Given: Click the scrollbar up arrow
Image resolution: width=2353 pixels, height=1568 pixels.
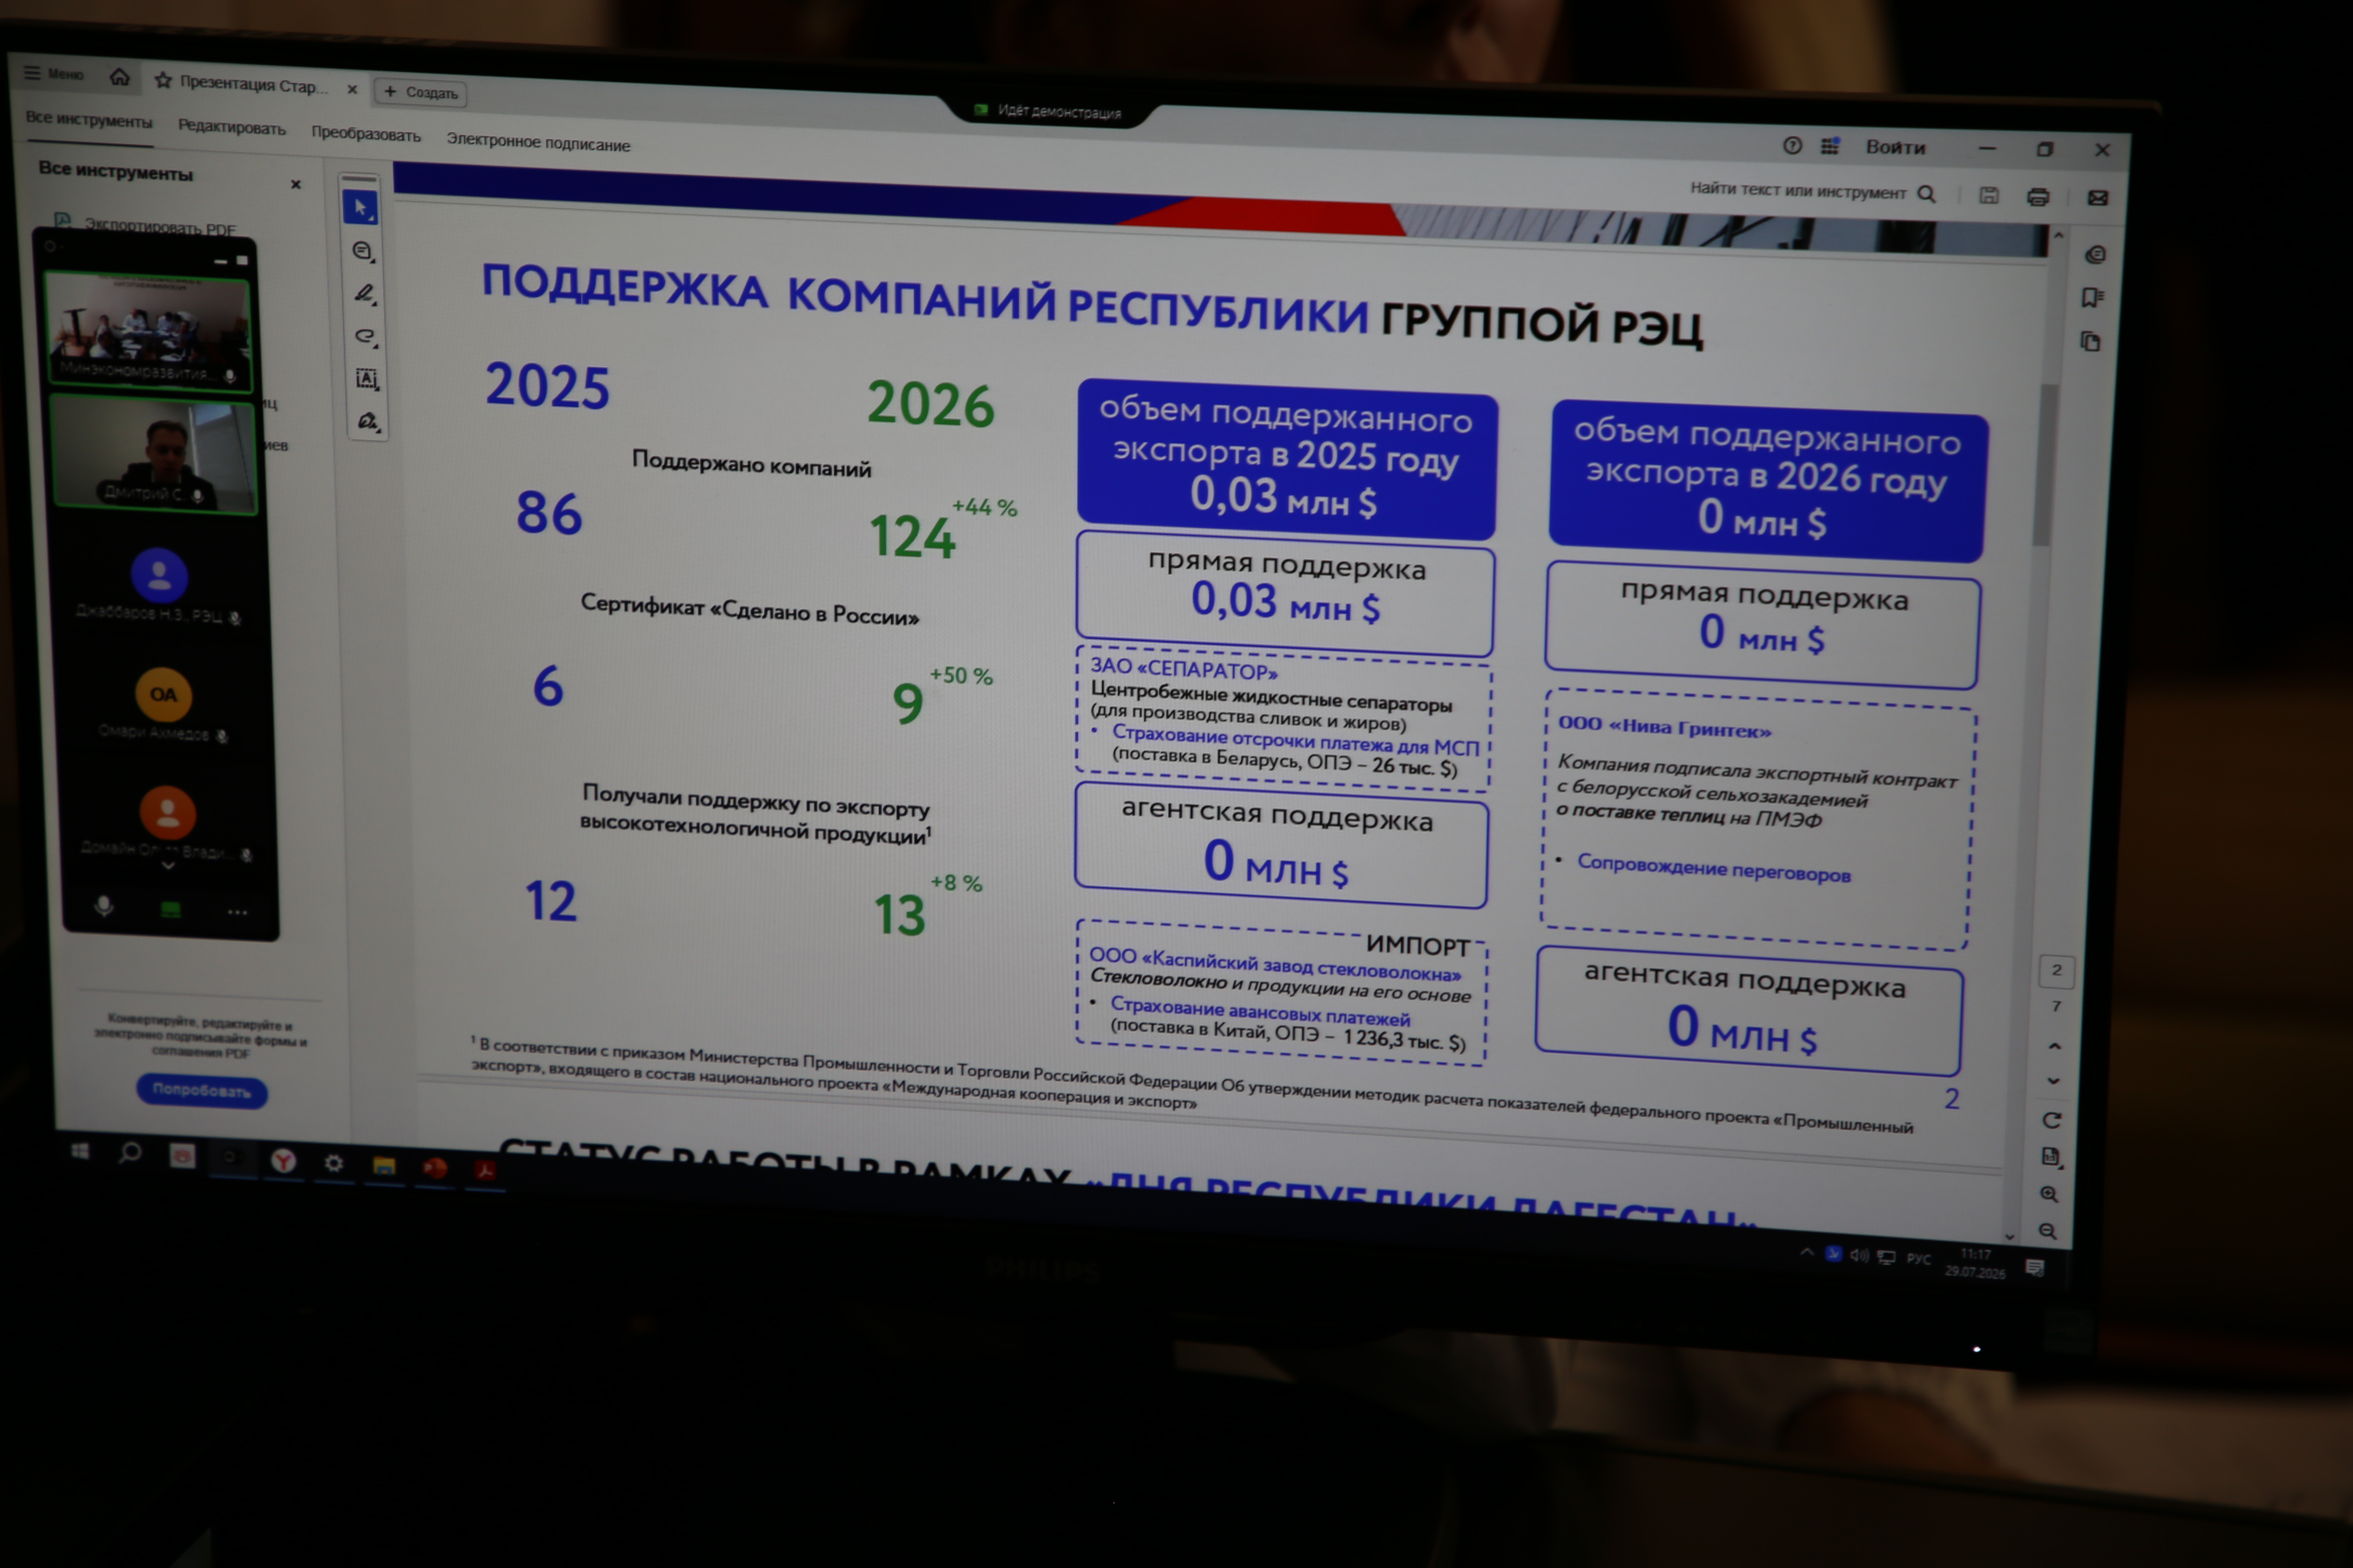Looking at the screenshot, I should tap(2059, 236).
